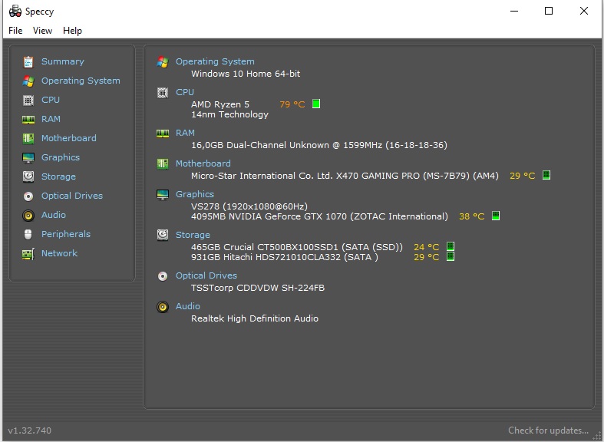The width and height of the screenshot is (604, 442).
Task: Open Graphics heading link in summary
Action: [x=195, y=194]
